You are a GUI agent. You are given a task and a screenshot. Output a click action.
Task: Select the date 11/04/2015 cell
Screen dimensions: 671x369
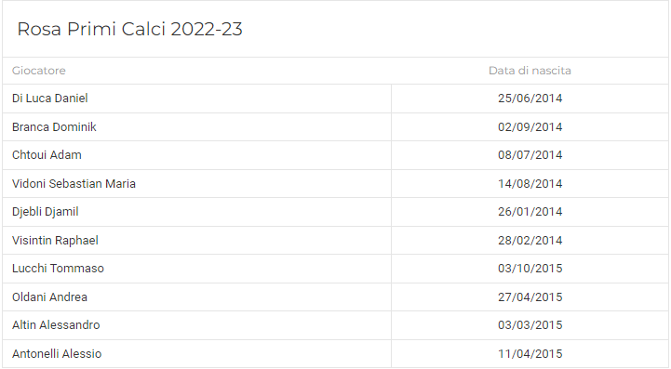pyautogui.click(x=530, y=354)
